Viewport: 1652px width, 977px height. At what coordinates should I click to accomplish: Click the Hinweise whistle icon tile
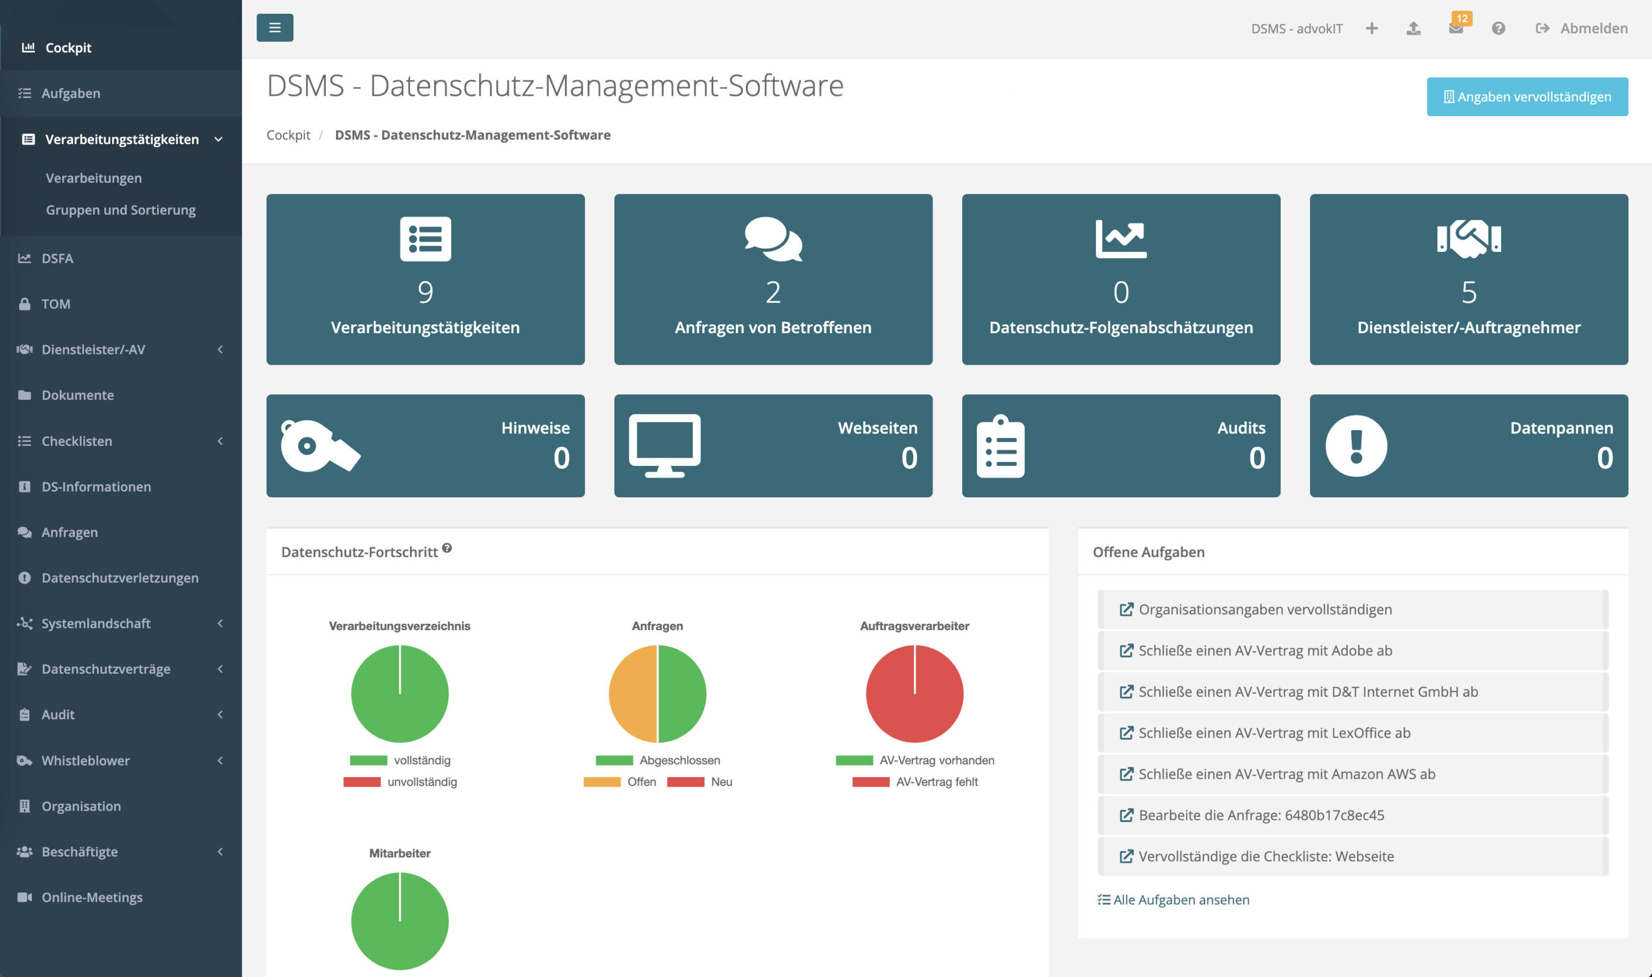pyautogui.click(x=425, y=445)
